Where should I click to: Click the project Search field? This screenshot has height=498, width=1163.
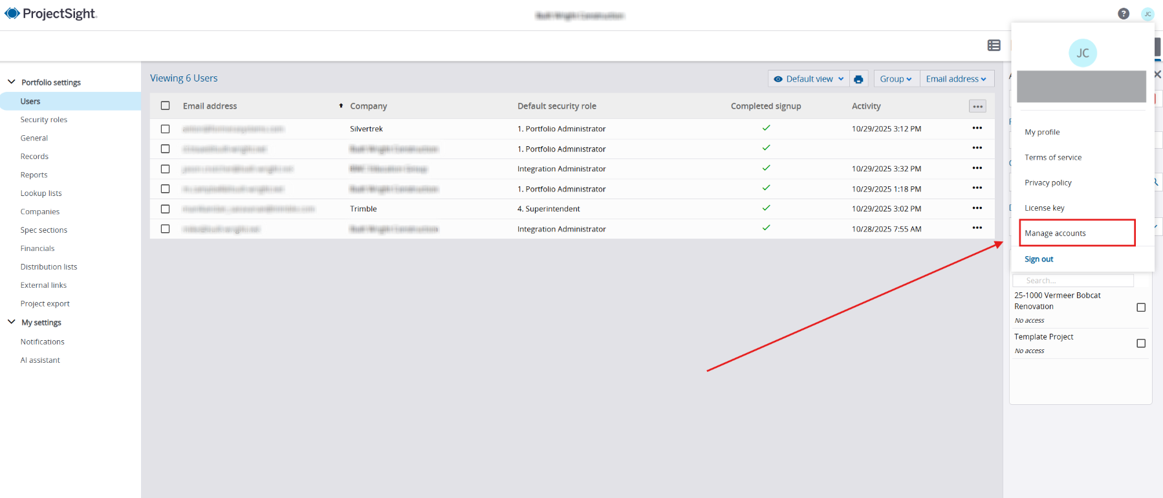[1073, 281]
